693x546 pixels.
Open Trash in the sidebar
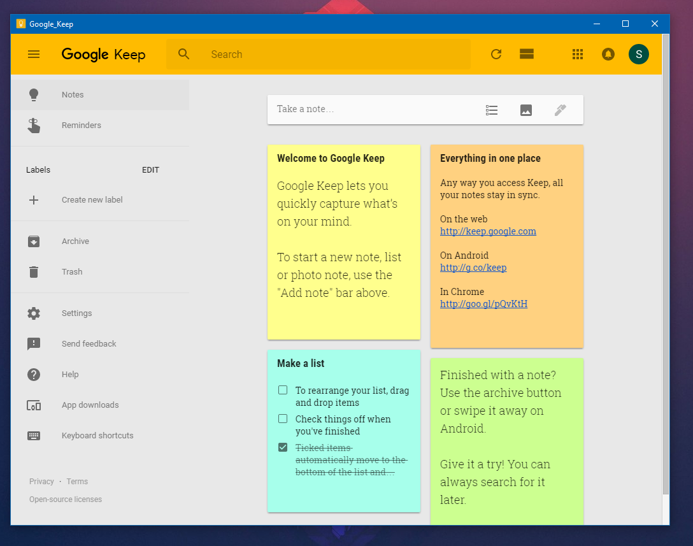[x=101, y=272]
